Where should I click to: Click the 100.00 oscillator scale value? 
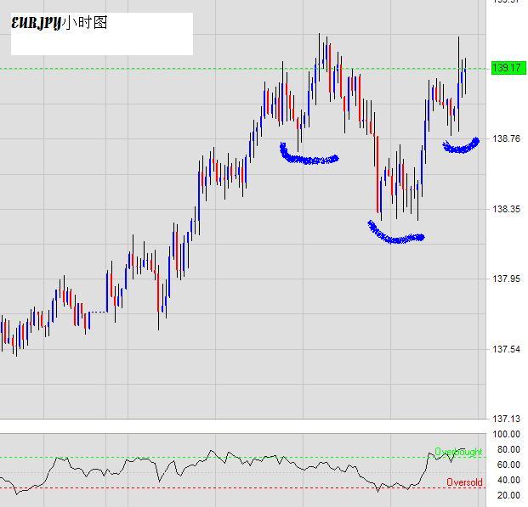coord(506,434)
